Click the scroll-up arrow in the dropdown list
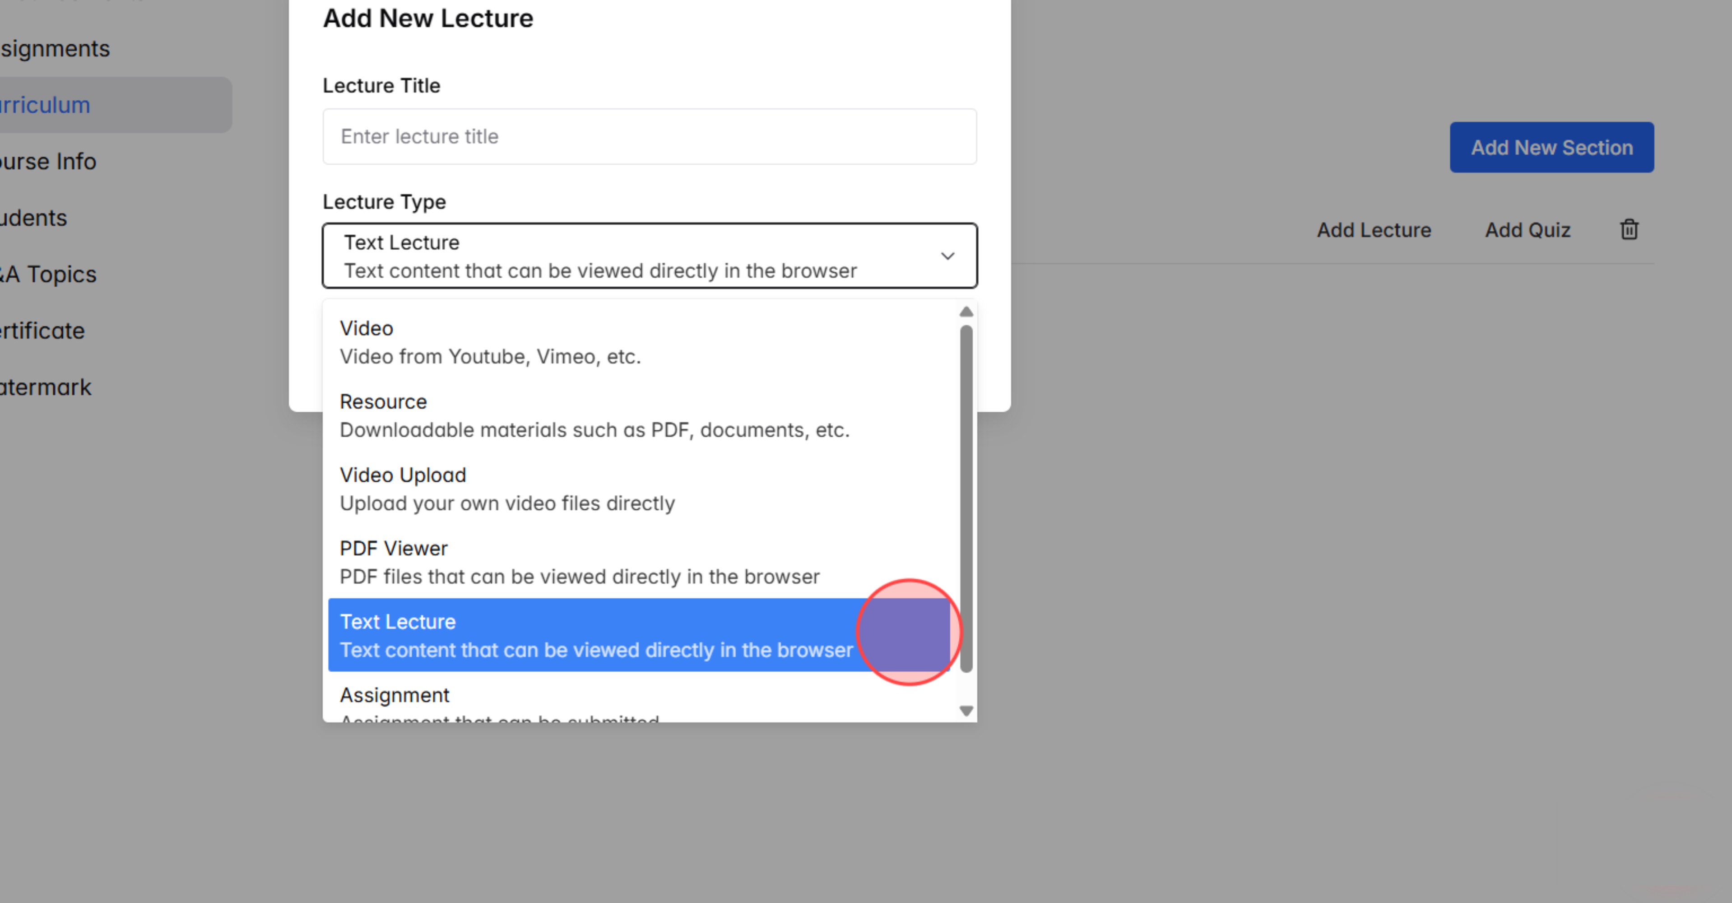Viewport: 1732px width, 903px height. pyautogui.click(x=966, y=312)
